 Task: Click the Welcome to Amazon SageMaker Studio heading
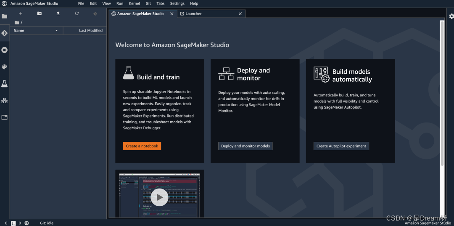click(172, 45)
